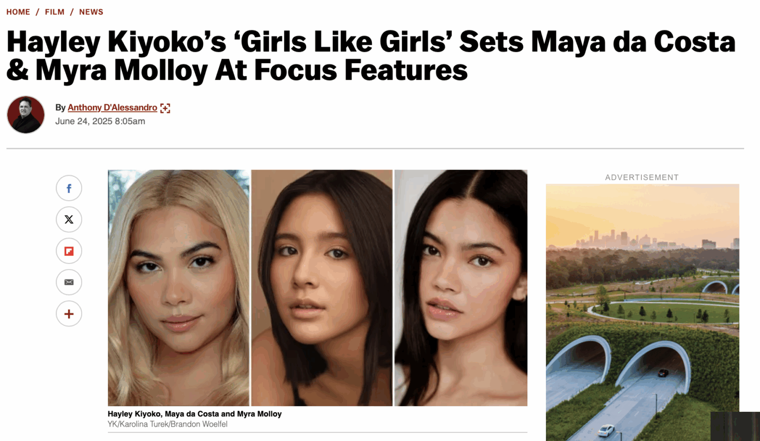The width and height of the screenshot is (760, 441).
Task: Share the article to Flipboard
Action: [69, 251]
